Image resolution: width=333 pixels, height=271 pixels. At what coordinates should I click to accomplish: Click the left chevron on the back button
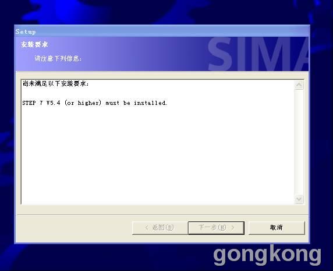click(x=147, y=228)
